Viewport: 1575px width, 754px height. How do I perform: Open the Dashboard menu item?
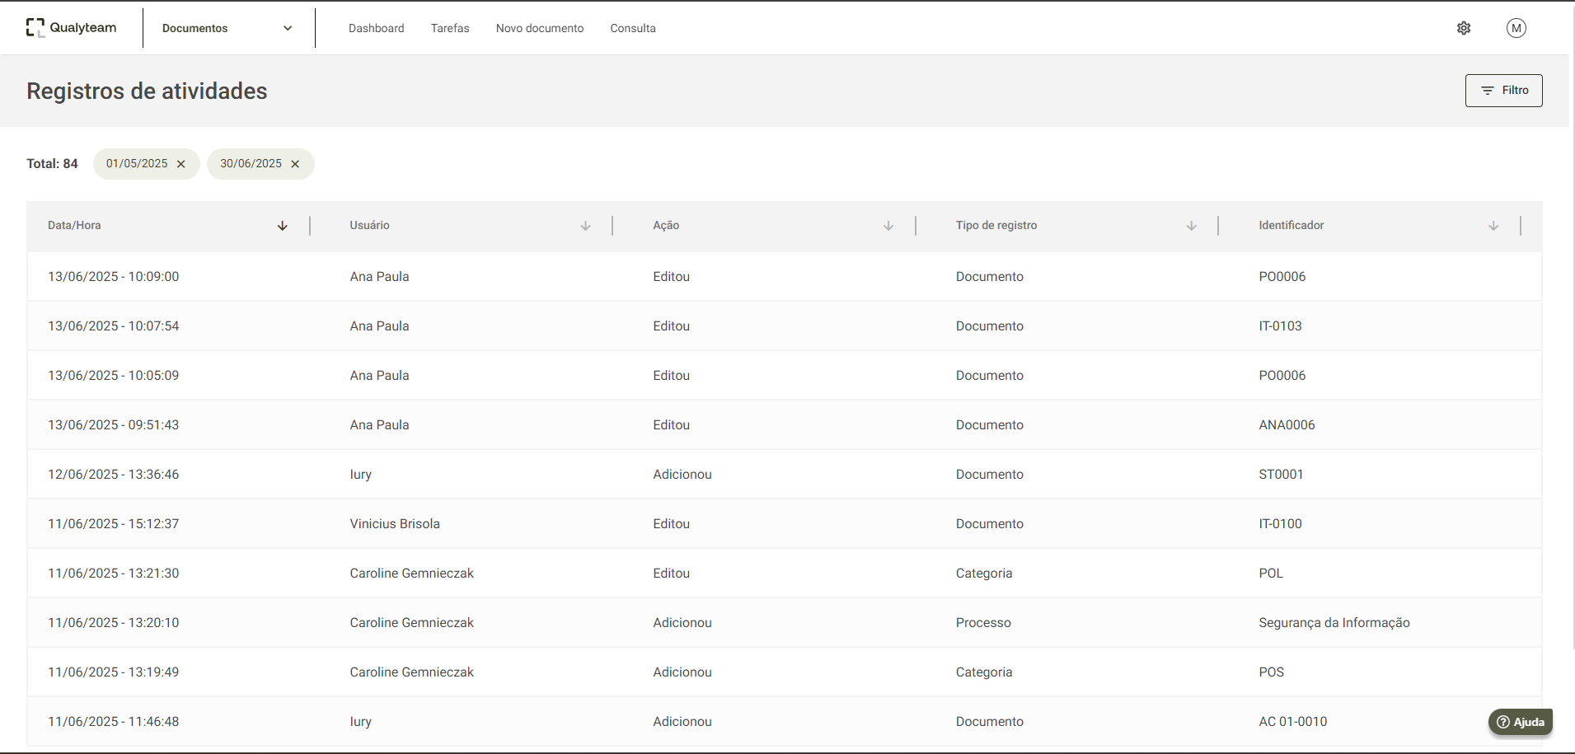(x=377, y=28)
